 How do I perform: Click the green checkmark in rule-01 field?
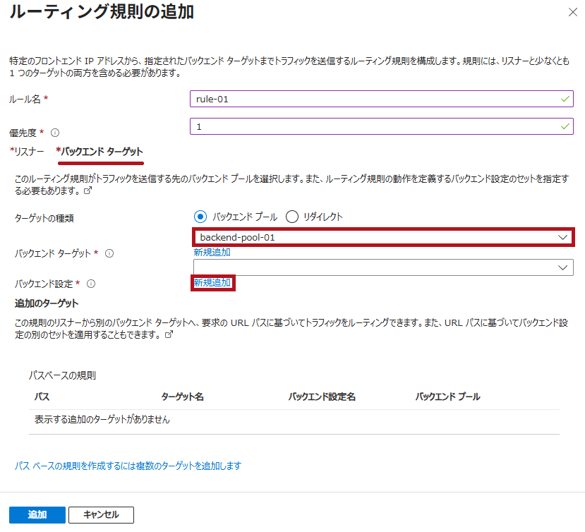tap(565, 99)
